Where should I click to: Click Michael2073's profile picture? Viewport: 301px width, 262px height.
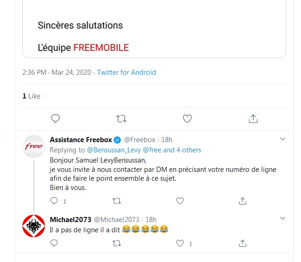(34, 226)
